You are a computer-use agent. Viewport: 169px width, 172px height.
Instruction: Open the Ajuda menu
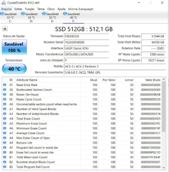coord(61,9)
